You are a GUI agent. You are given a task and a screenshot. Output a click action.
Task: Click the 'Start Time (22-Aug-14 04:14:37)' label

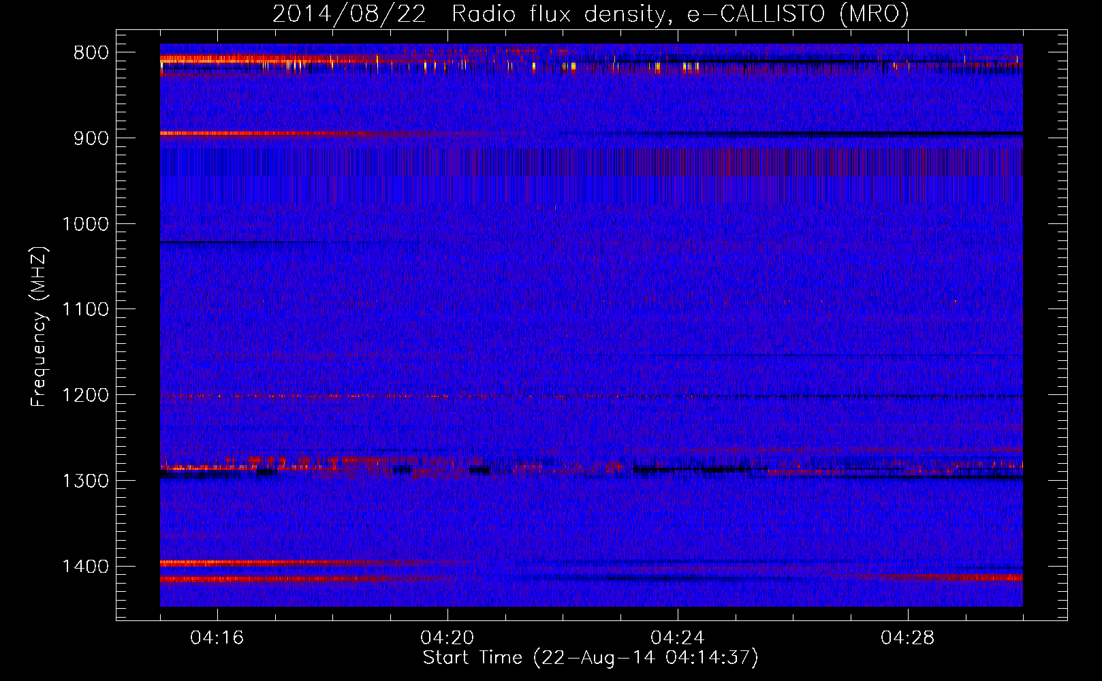591,658
